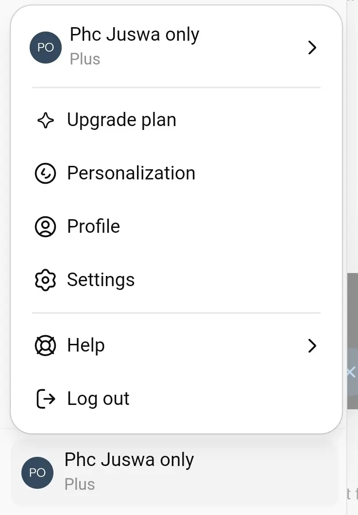This screenshot has height=515, width=358.
Task: Click the X close icon at right edge
Action: pos(351,372)
